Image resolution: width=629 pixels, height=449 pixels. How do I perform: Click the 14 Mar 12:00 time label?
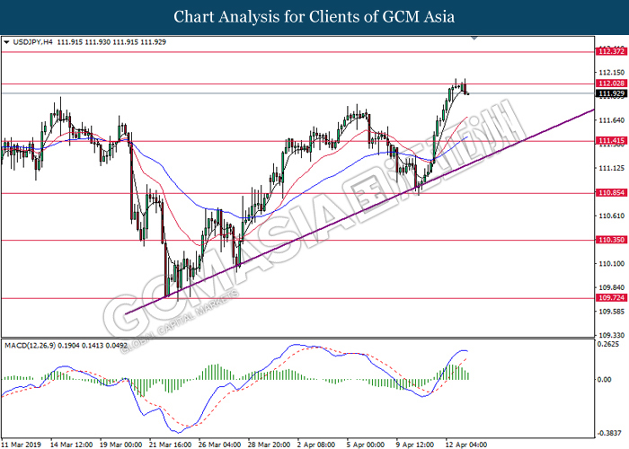71,445
